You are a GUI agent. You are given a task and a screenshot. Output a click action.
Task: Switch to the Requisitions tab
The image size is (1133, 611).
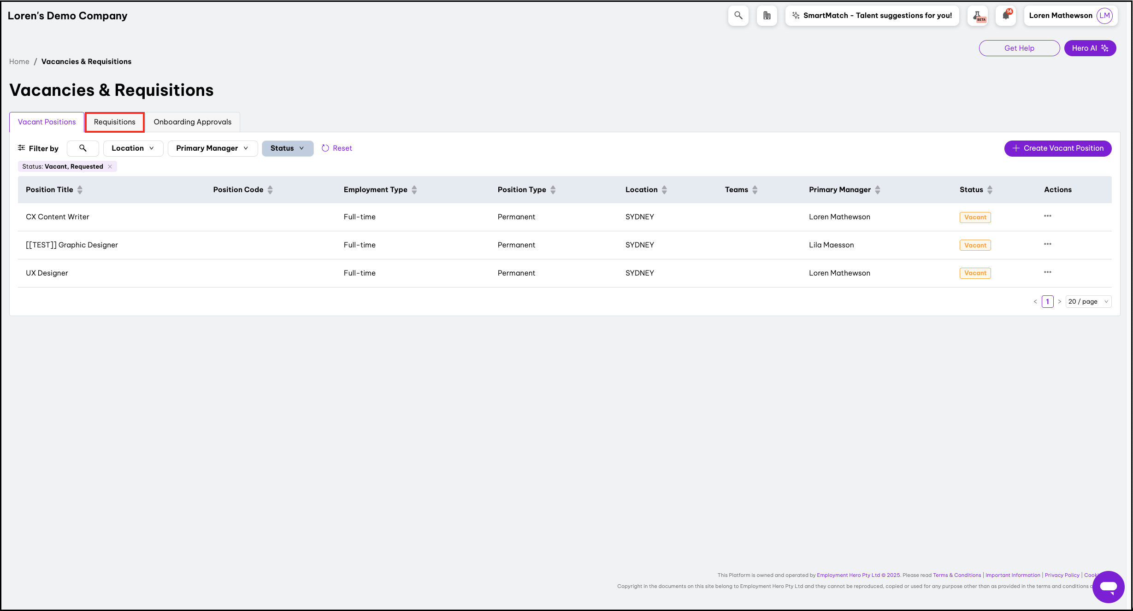(x=114, y=122)
